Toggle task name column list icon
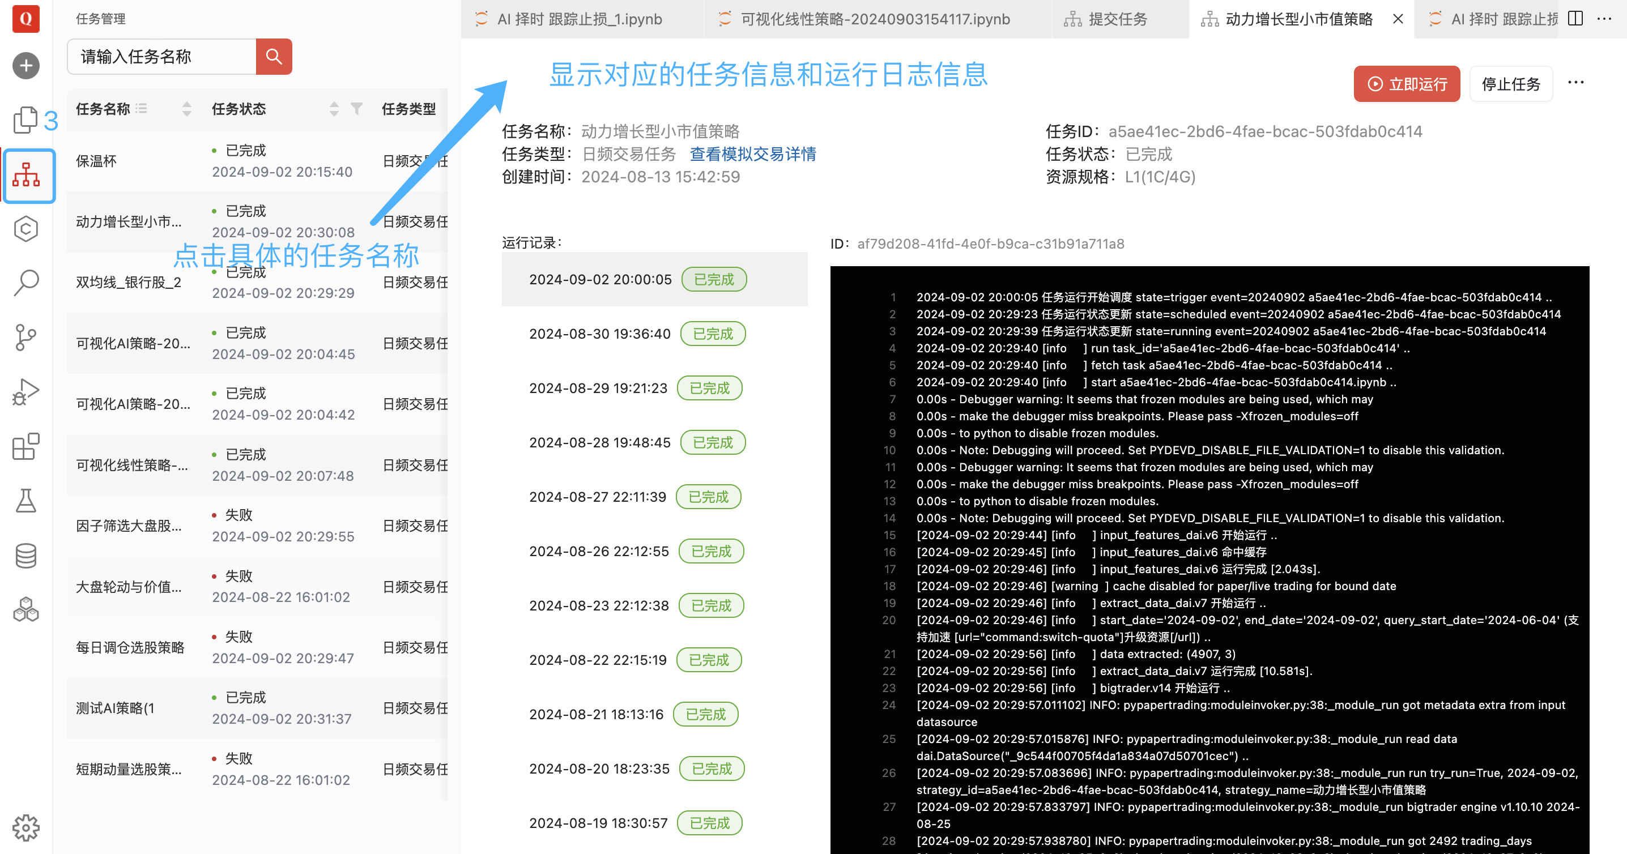 point(142,109)
